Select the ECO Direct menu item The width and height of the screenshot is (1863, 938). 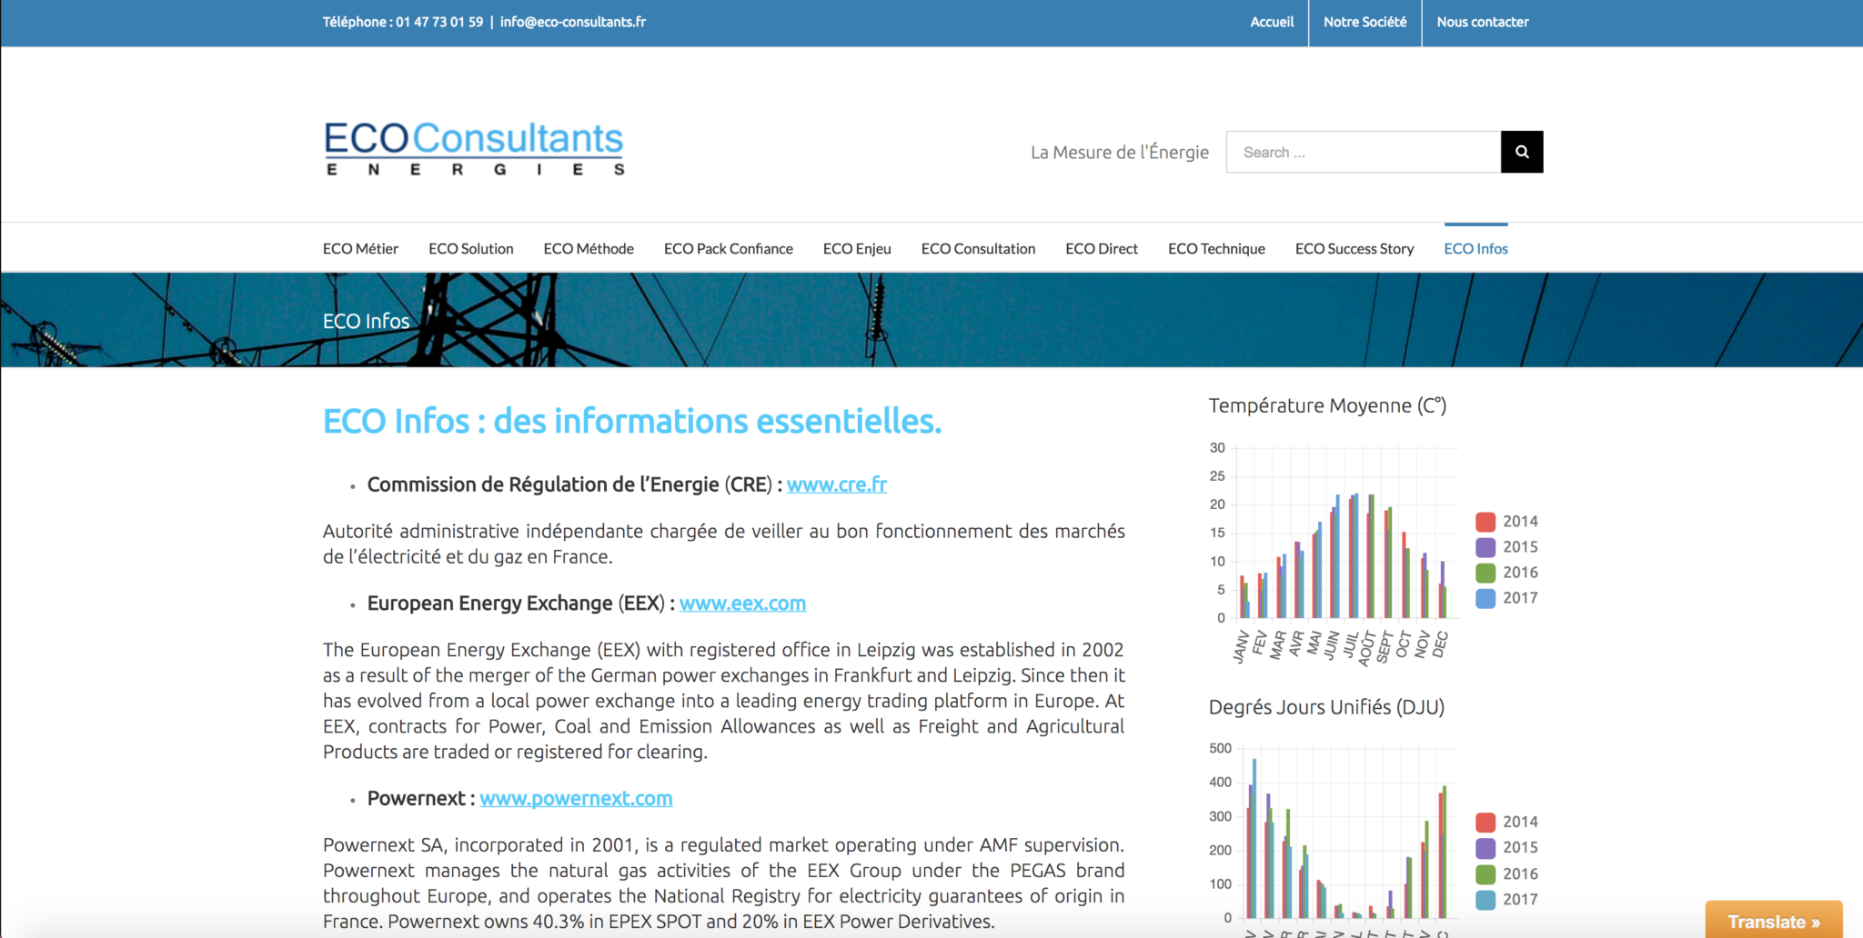pos(1102,248)
